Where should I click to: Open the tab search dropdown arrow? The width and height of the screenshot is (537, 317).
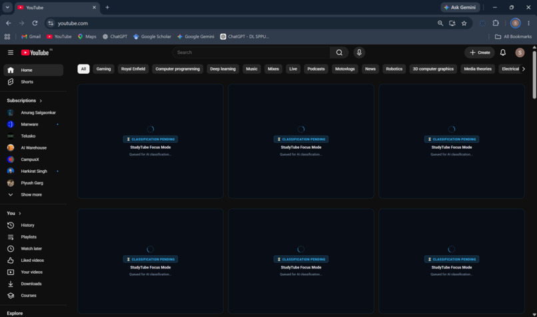[7, 7]
